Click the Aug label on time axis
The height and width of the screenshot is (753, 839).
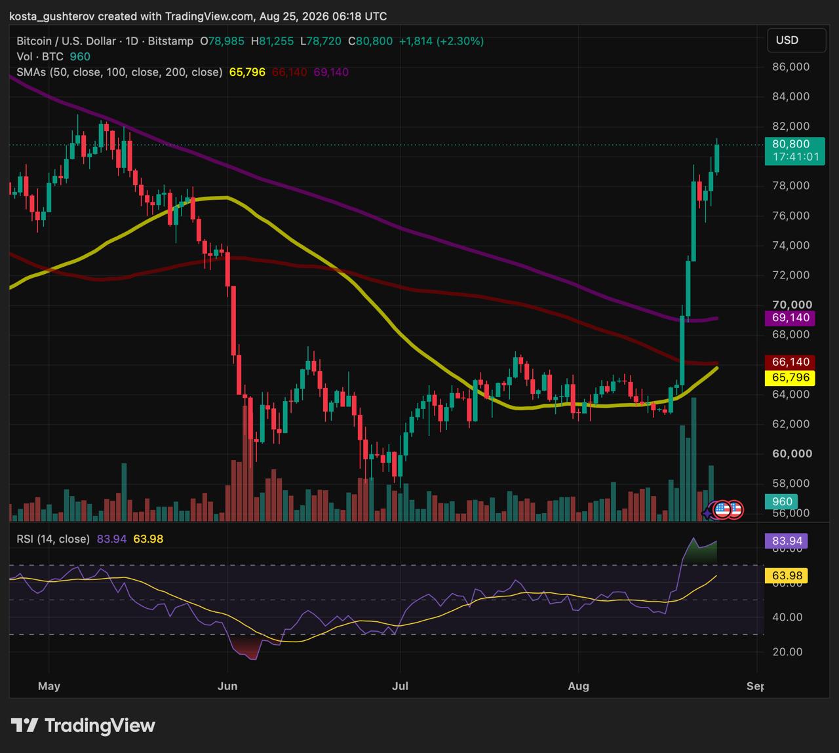[579, 686]
